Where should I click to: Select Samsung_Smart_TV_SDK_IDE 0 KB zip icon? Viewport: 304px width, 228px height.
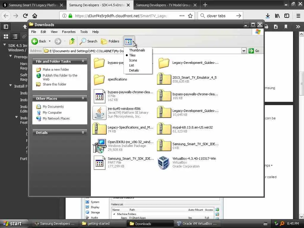pyautogui.click(x=164, y=145)
